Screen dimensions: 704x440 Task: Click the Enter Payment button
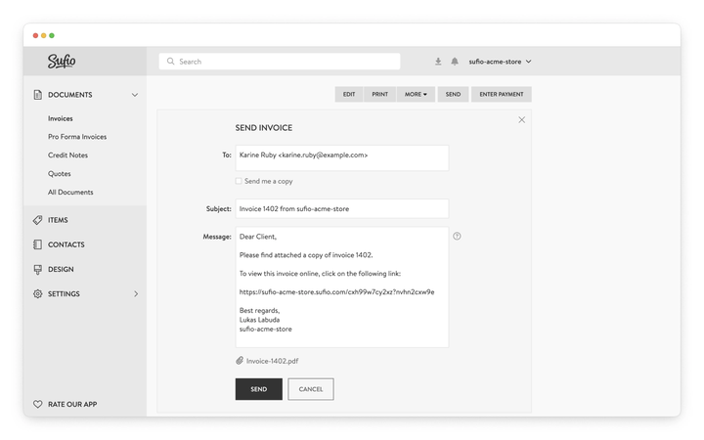(x=502, y=94)
